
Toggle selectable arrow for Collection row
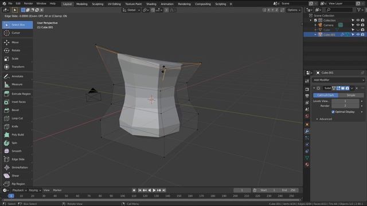[353, 21]
